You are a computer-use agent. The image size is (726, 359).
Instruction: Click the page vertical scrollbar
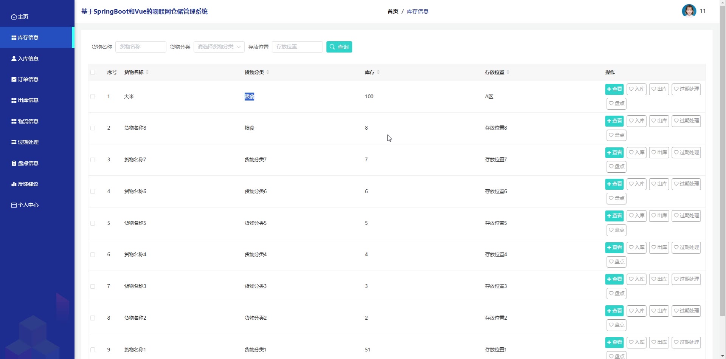(722, 159)
